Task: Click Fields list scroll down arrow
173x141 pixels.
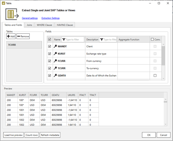Action: pos(163,78)
